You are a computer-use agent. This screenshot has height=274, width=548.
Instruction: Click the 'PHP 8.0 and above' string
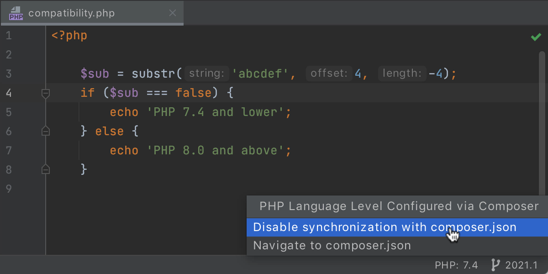[218, 150]
